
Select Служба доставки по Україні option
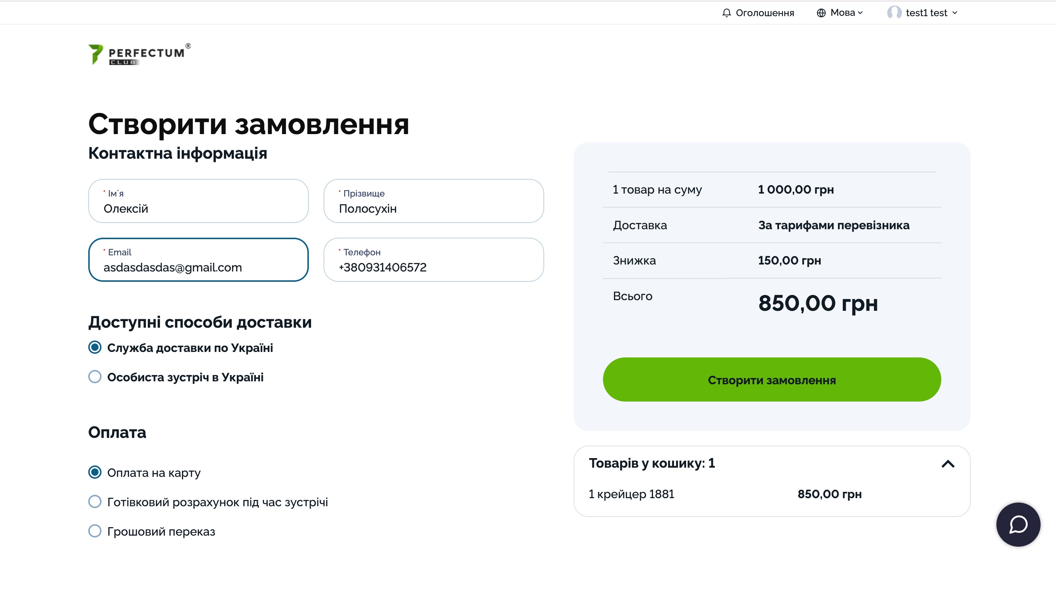pos(95,348)
